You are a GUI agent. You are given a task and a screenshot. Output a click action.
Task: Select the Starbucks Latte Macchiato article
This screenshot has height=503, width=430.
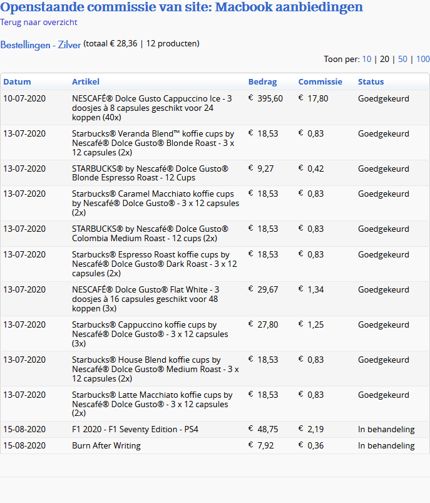click(152, 404)
